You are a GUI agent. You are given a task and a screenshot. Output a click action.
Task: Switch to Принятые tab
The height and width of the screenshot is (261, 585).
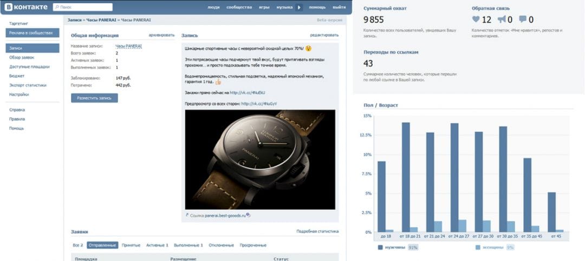131,245
